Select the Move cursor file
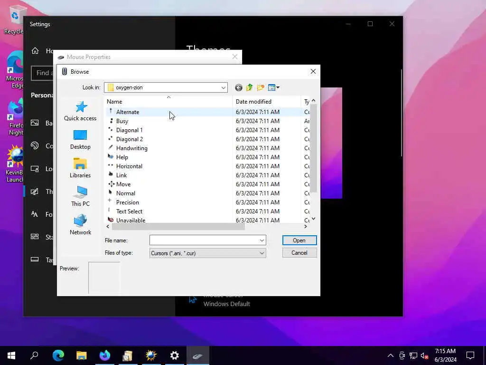Screen dimensions: 486x365 [x=169, y=184]
